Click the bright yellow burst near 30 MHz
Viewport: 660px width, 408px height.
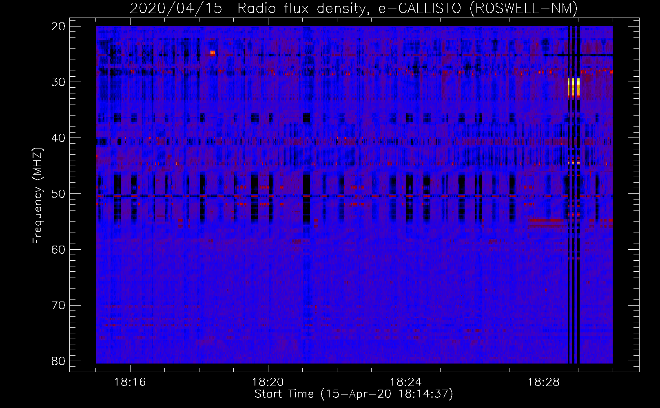coord(574,87)
